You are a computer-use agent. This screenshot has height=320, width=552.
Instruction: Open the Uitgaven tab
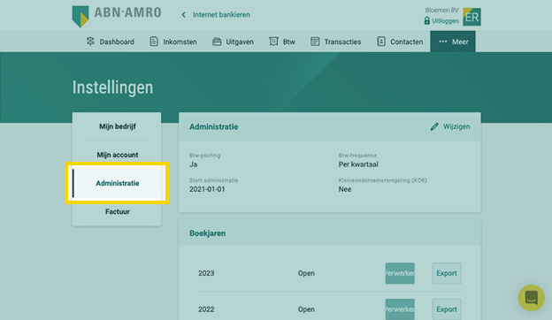pos(233,42)
